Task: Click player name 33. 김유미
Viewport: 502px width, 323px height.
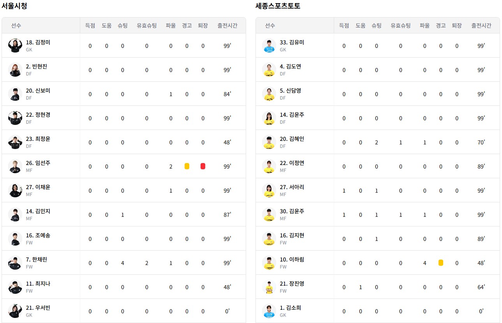Action: click(292, 42)
